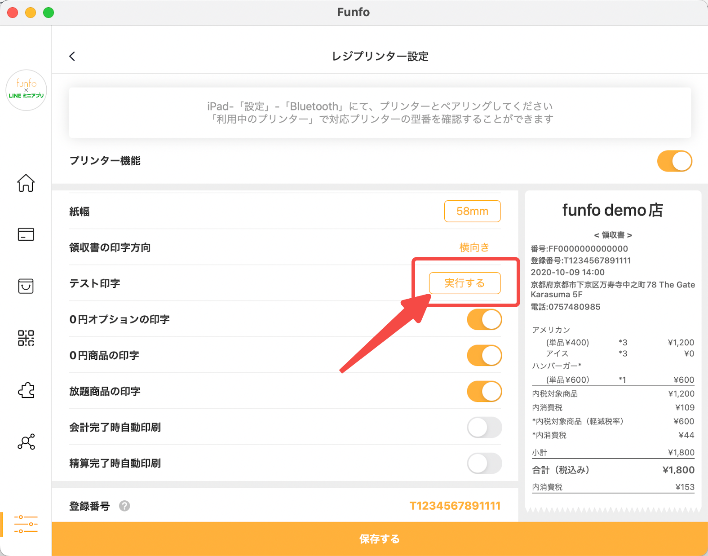Select the QR code icon in sidebar

(26, 338)
